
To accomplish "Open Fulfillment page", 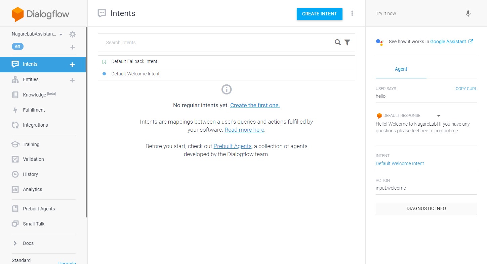I will [34, 110].
